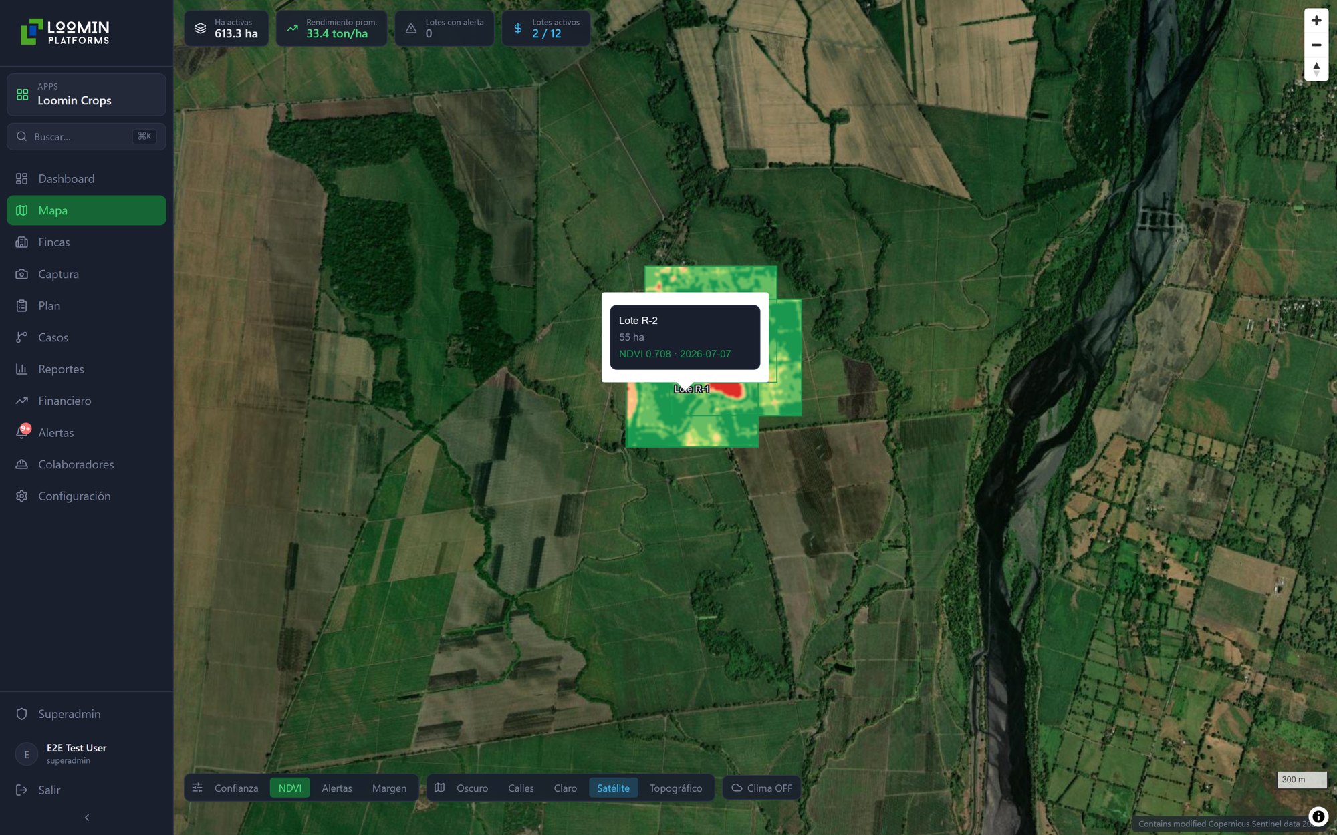Focus the Buscar search field
The height and width of the screenshot is (835, 1337).
86,136
